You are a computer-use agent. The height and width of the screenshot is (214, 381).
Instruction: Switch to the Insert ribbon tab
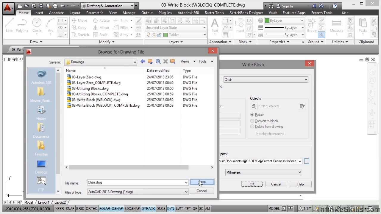point(39,13)
